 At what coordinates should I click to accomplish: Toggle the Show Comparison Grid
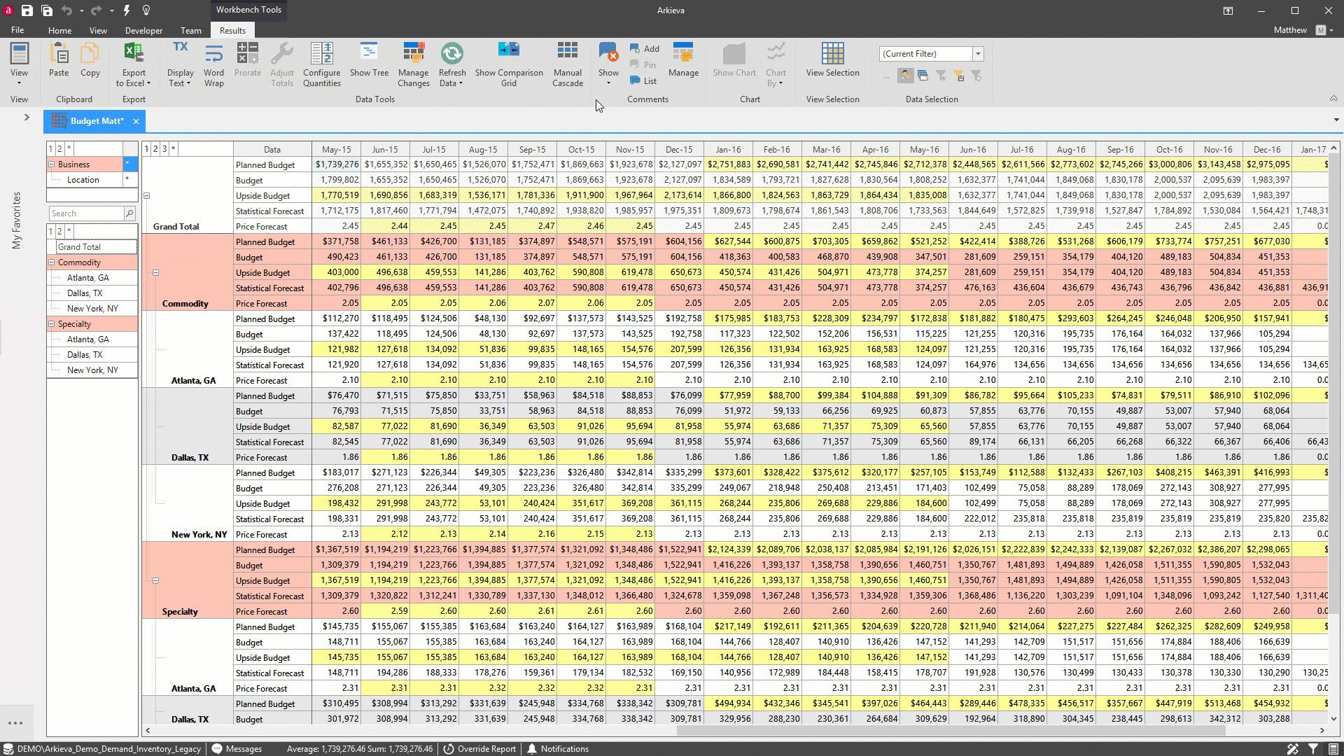(x=509, y=64)
